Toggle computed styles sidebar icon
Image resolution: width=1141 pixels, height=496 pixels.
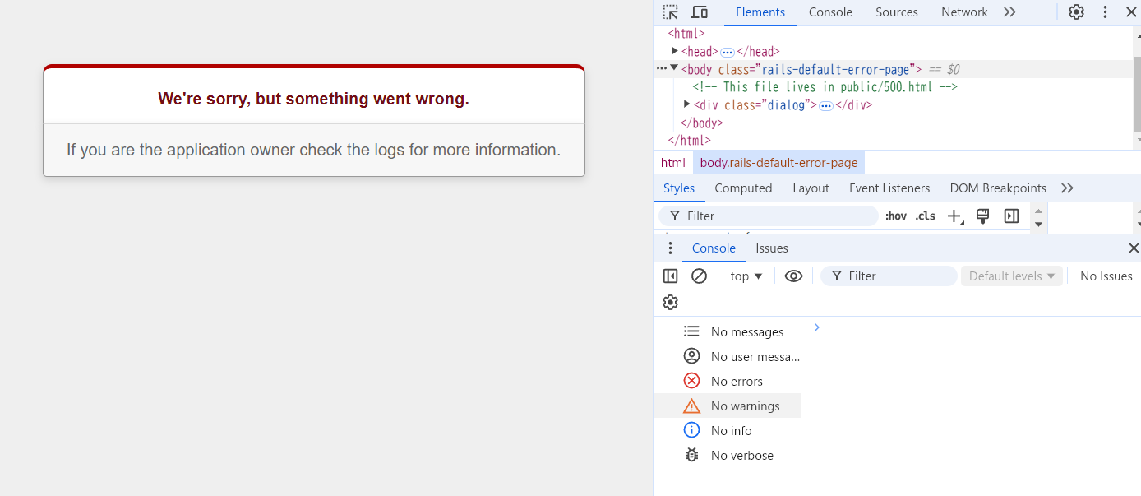pos(1011,216)
